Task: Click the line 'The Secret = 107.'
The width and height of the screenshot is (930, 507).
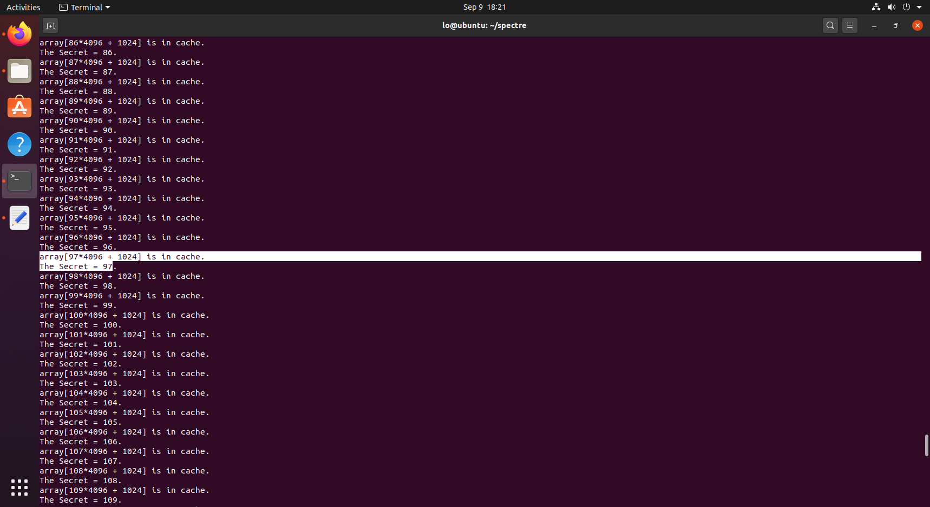Action: coord(81,461)
